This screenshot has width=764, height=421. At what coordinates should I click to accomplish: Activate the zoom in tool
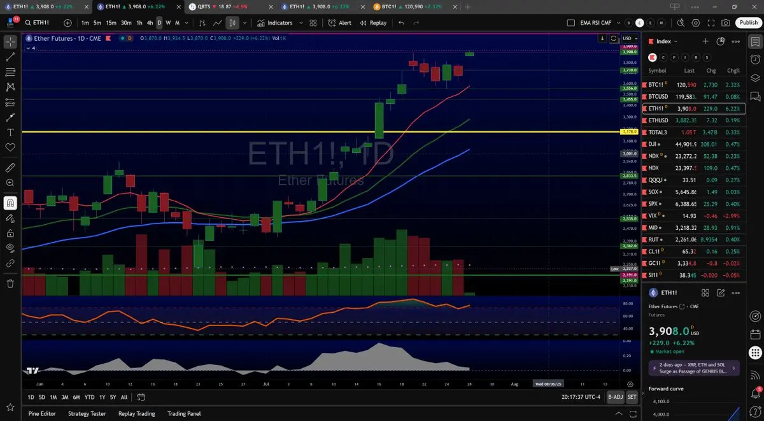(10, 183)
